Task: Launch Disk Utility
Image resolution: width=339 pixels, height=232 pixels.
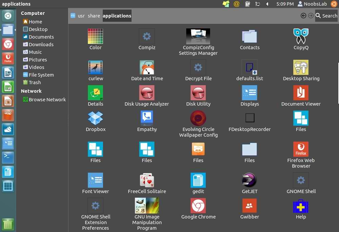Action: [x=198, y=93]
